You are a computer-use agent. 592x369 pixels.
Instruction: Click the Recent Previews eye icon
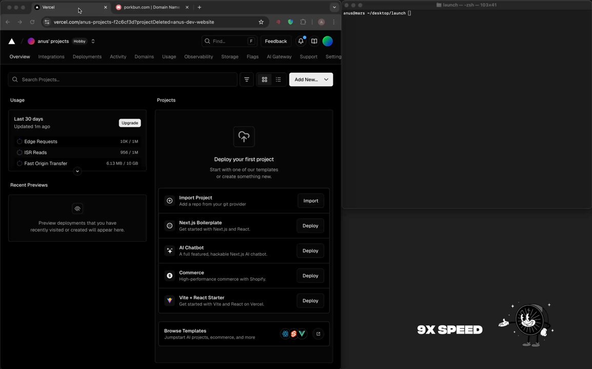[x=77, y=209]
